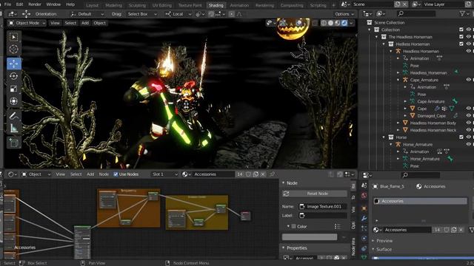474x266 pixels.
Task: Select the Transform tool in viewport toolbar
Action: (x=13, y=101)
